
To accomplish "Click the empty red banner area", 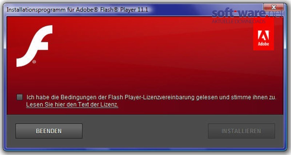I will coord(145,56).
